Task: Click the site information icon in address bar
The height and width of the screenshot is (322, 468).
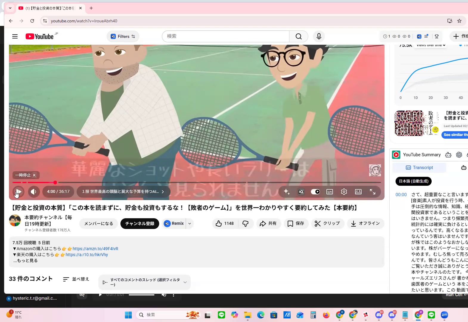Action: 45,21
